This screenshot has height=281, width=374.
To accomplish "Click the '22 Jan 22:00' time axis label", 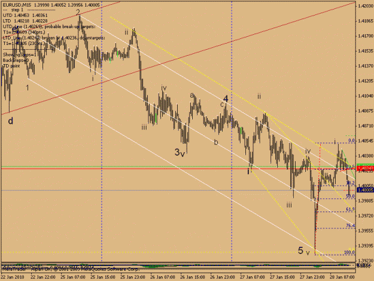I will [43, 277].
